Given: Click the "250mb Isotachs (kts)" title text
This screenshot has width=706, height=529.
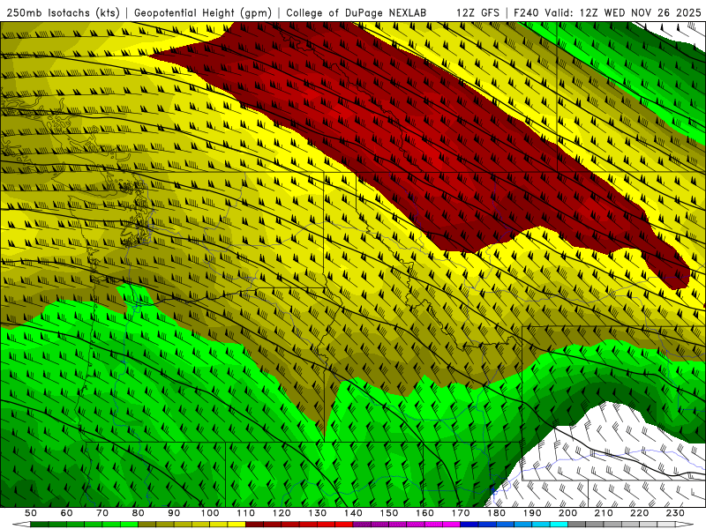Looking at the screenshot, I should [x=63, y=12].
